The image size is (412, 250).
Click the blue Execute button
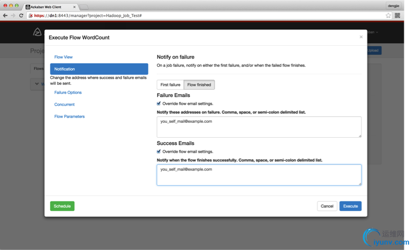point(350,206)
